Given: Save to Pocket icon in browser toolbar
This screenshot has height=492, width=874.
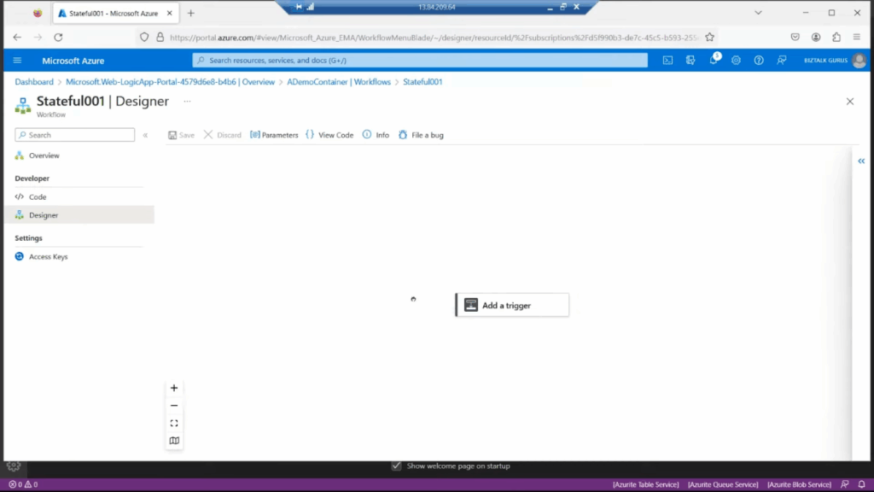Looking at the screenshot, I should coord(795,38).
